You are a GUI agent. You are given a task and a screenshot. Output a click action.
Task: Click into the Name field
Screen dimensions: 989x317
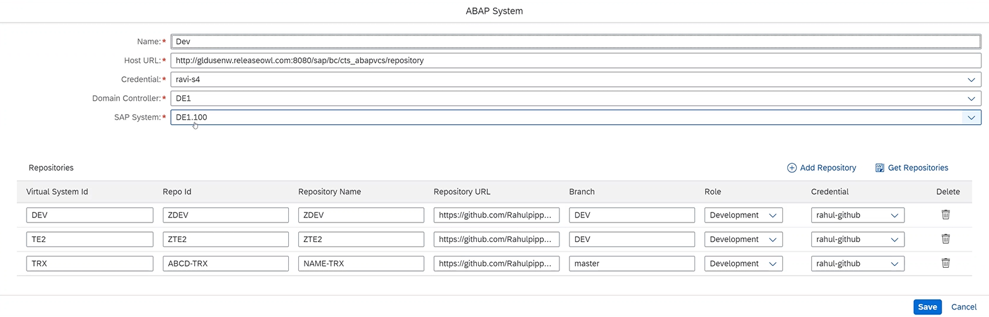pos(575,42)
